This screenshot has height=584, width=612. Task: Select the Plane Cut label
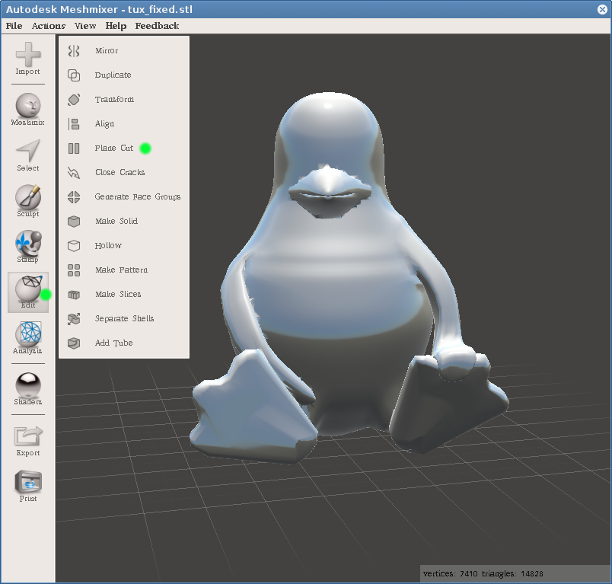(x=114, y=148)
